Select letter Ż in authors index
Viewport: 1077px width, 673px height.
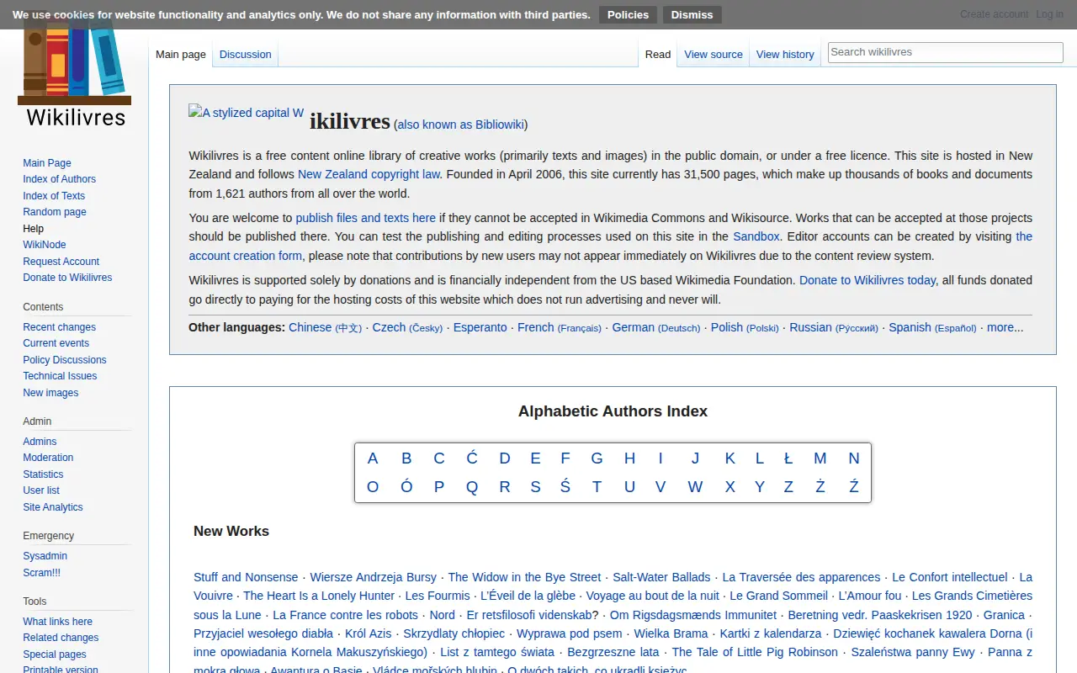[820, 487]
